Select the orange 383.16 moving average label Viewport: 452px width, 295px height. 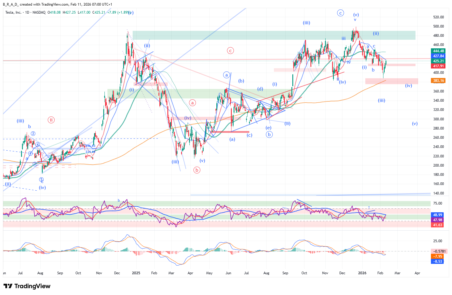coord(438,81)
